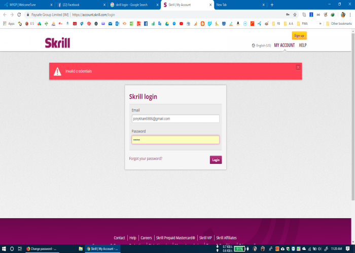
Task: Open Cortana search circle in taskbar
Action: coord(12,249)
